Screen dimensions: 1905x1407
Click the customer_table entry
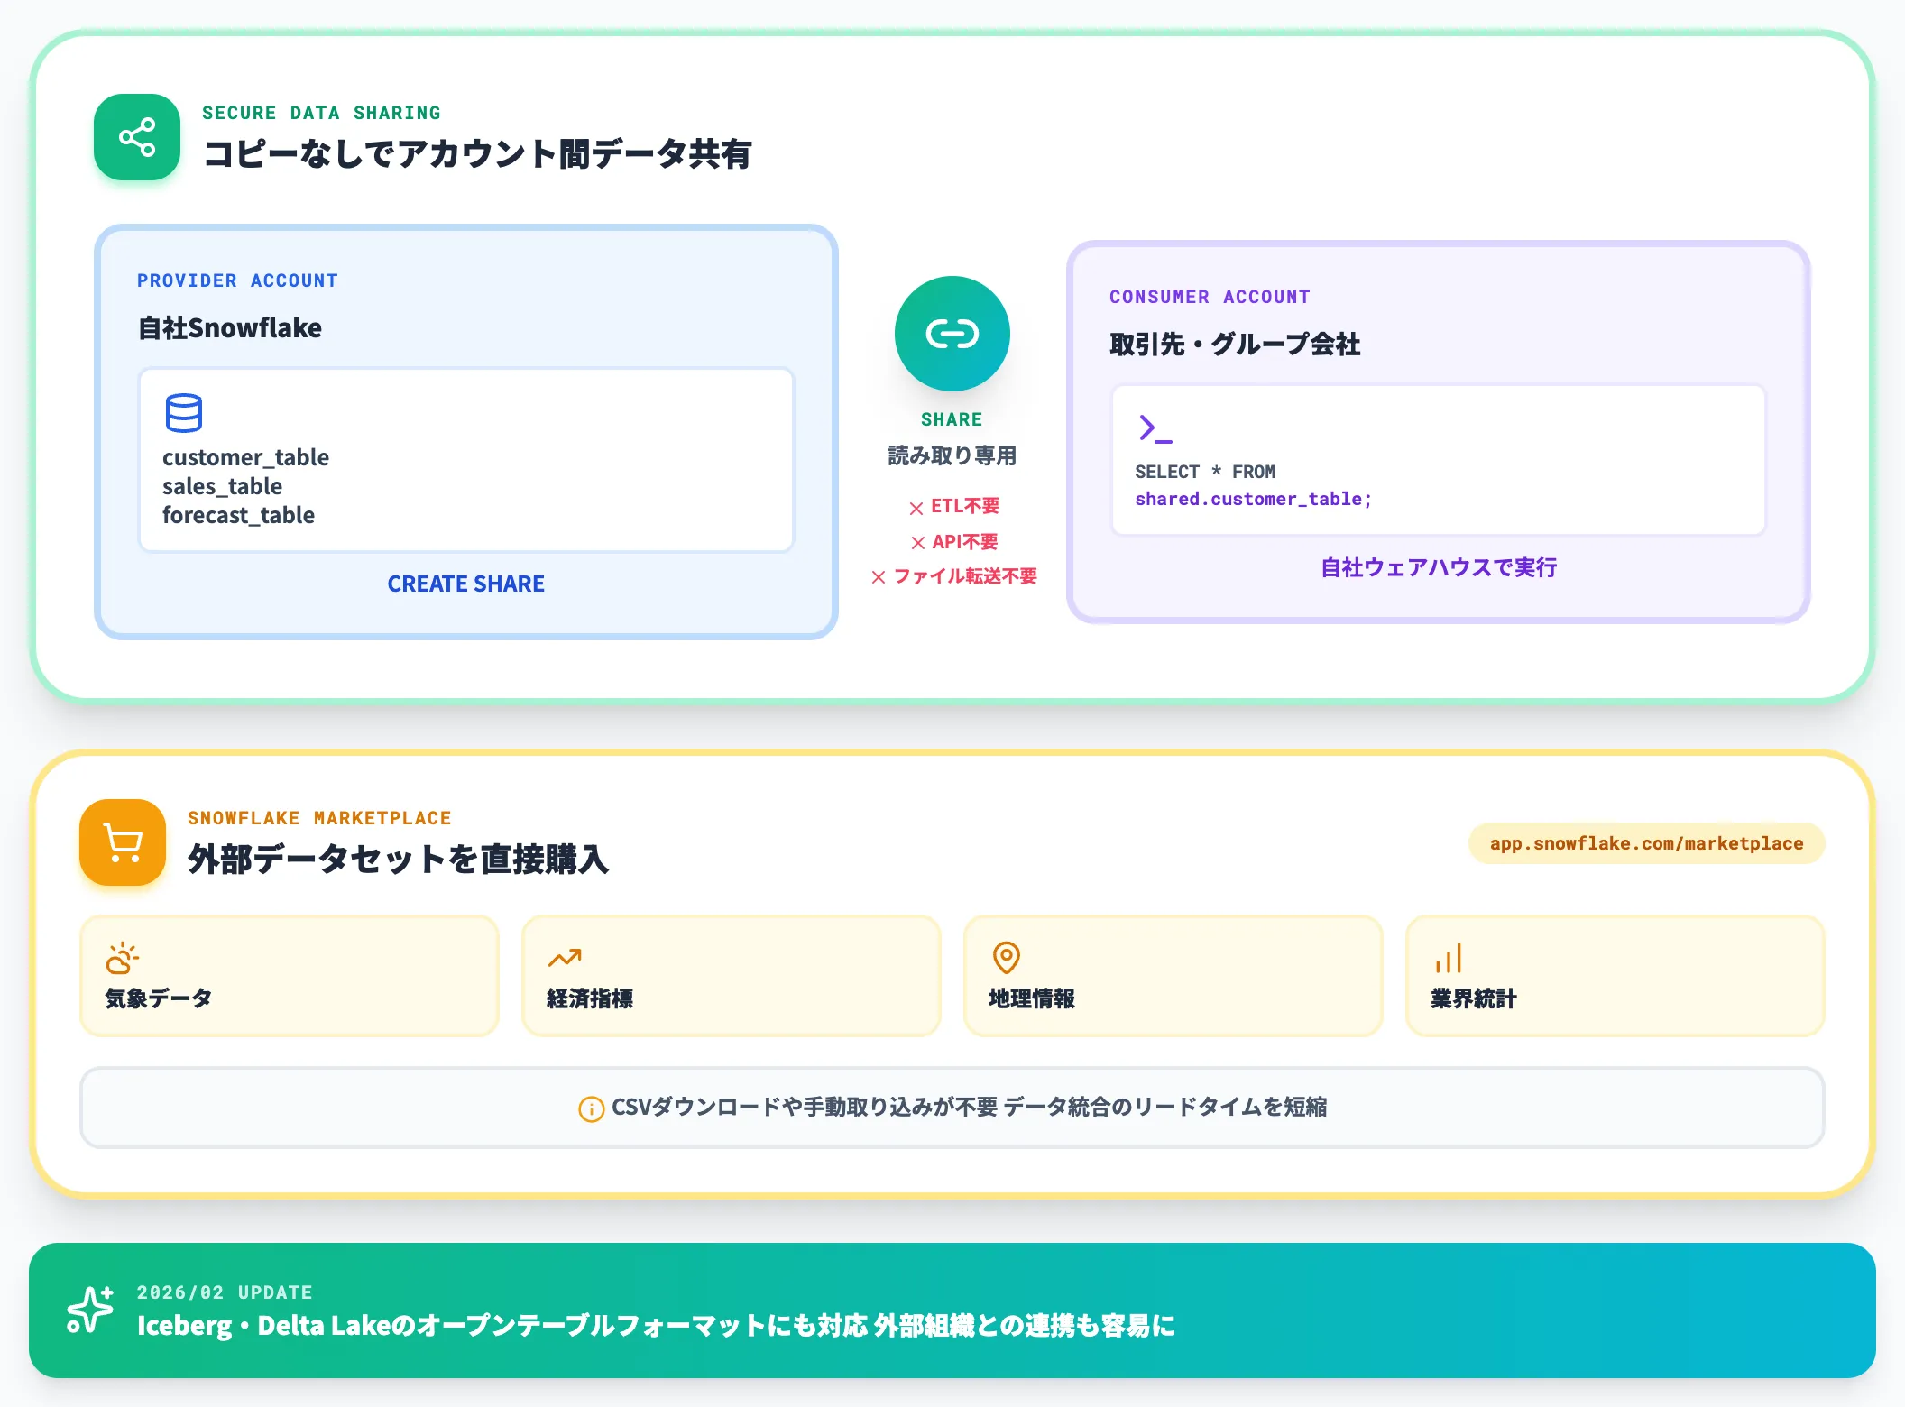click(x=245, y=457)
